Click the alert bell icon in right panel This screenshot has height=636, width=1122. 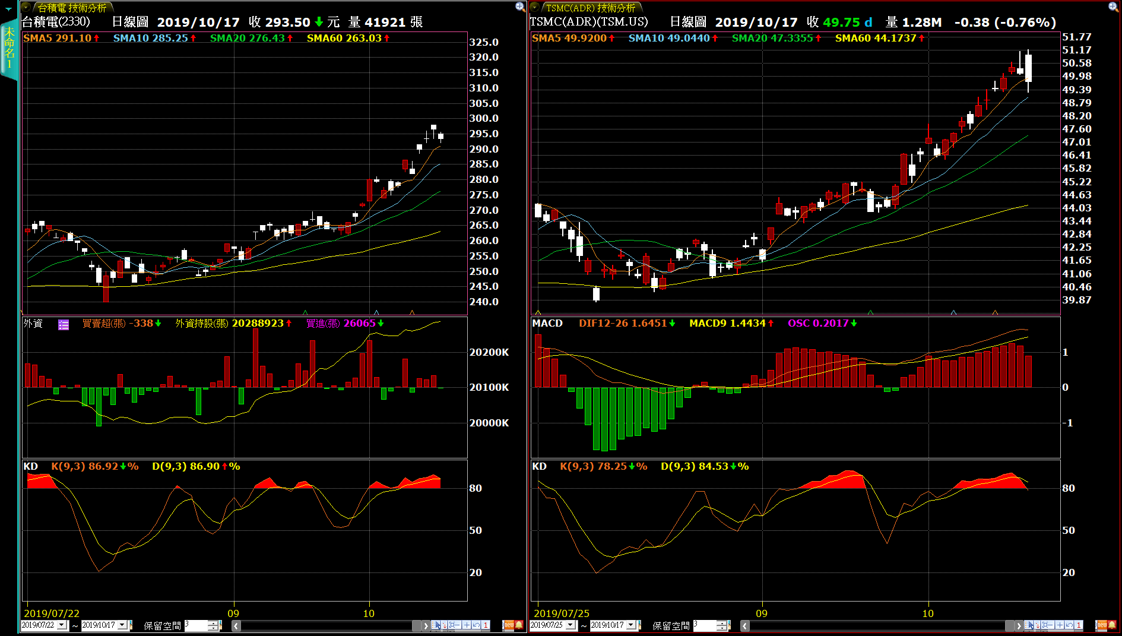1112,625
